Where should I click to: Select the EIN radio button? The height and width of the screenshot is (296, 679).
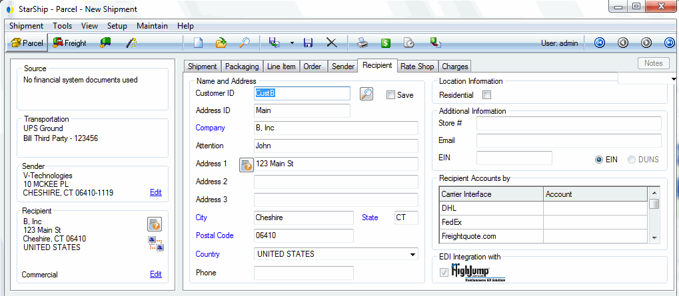point(599,160)
